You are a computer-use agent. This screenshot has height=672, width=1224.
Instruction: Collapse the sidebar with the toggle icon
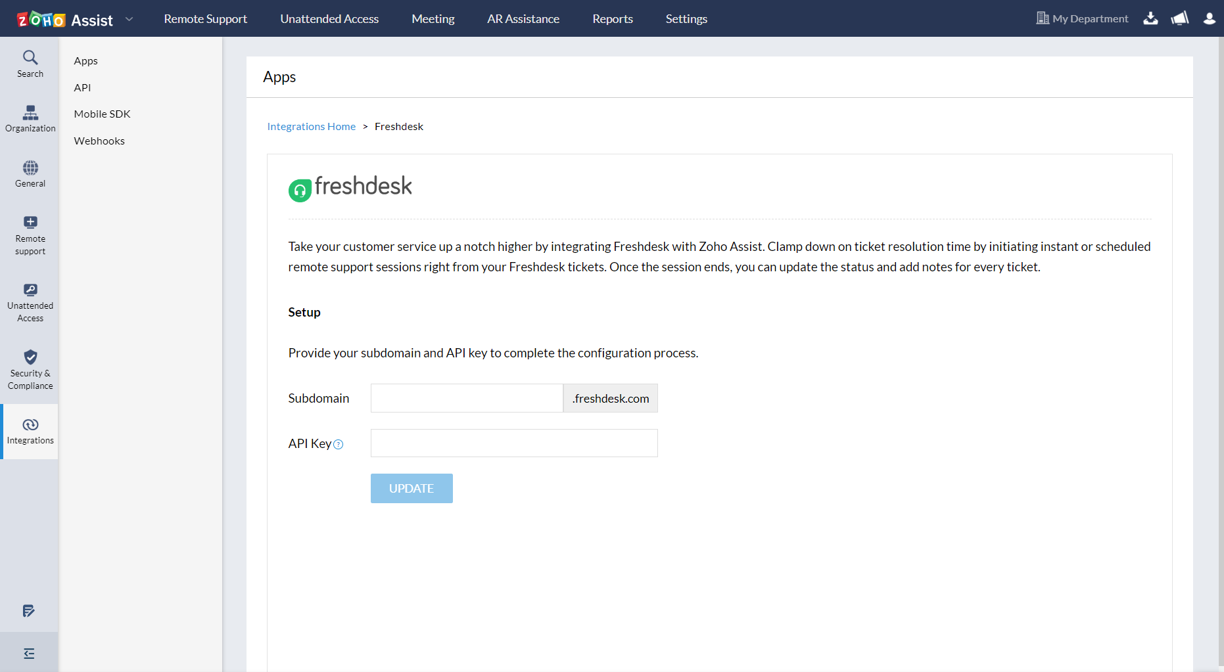click(29, 653)
